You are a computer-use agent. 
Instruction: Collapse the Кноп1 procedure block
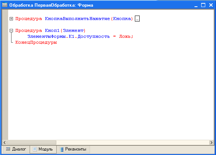[x=11, y=30]
